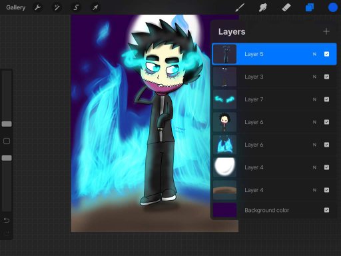Hide Layer 5 via its checkbox
341x256 pixels.
(326, 54)
